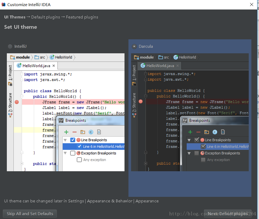
Task: Click the group-by-folder icon in Darcula preview
Action: pos(206,132)
